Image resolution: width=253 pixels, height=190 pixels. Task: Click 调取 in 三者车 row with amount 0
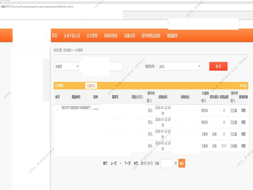(x=244, y=134)
